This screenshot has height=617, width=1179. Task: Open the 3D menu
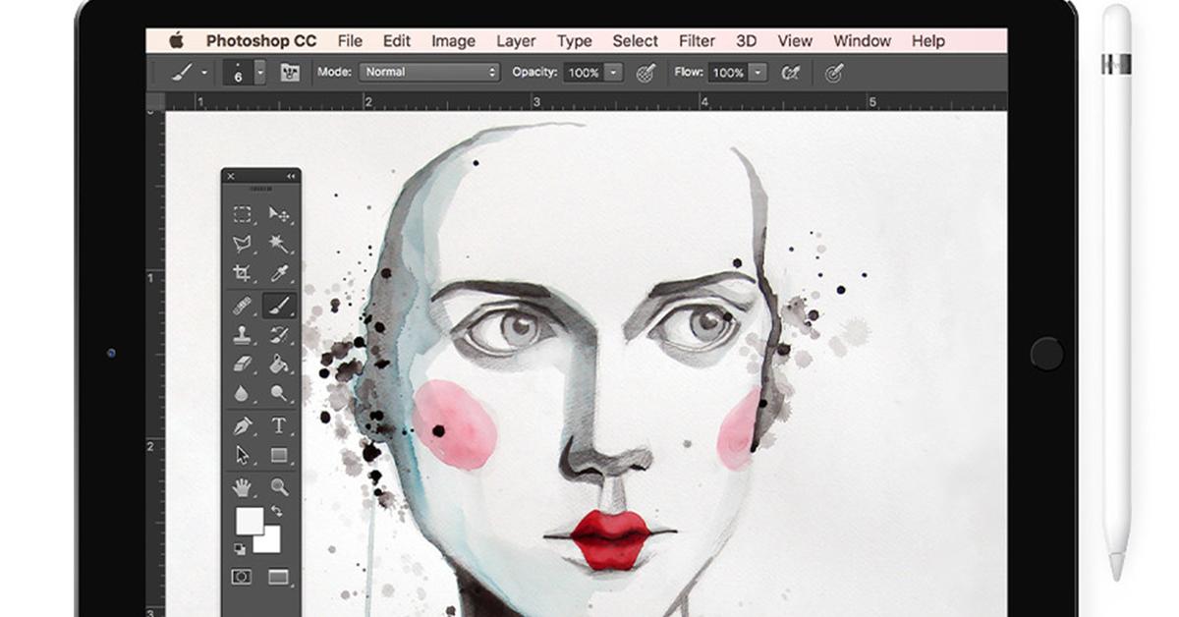tap(747, 41)
